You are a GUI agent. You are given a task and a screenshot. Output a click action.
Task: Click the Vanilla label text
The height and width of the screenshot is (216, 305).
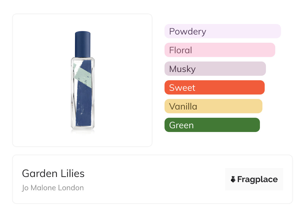coord(183,106)
